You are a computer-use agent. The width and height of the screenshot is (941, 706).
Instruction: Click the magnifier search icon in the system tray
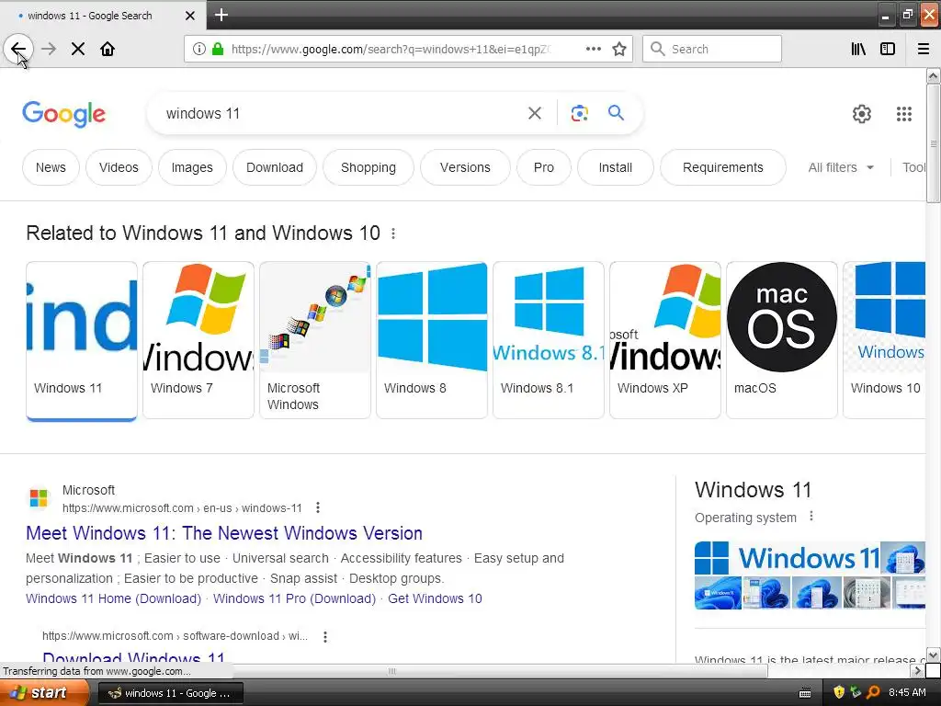[x=873, y=692]
